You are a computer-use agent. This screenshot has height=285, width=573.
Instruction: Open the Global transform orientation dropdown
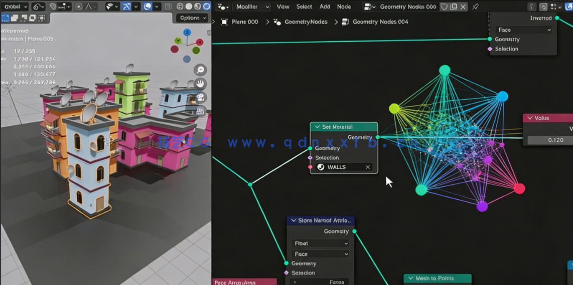[x=16, y=7]
